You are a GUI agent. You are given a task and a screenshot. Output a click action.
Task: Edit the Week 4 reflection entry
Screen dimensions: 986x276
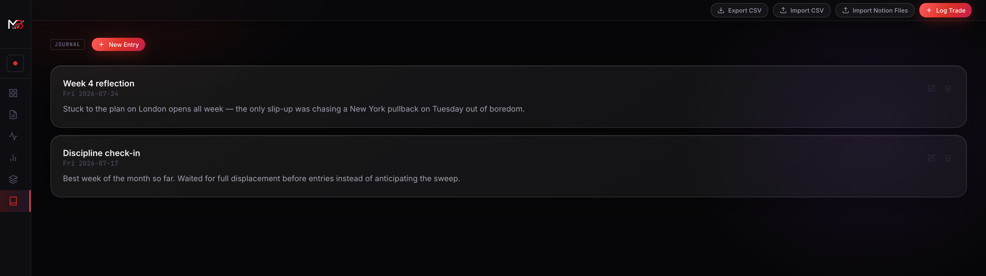click(x=931, y=88)
